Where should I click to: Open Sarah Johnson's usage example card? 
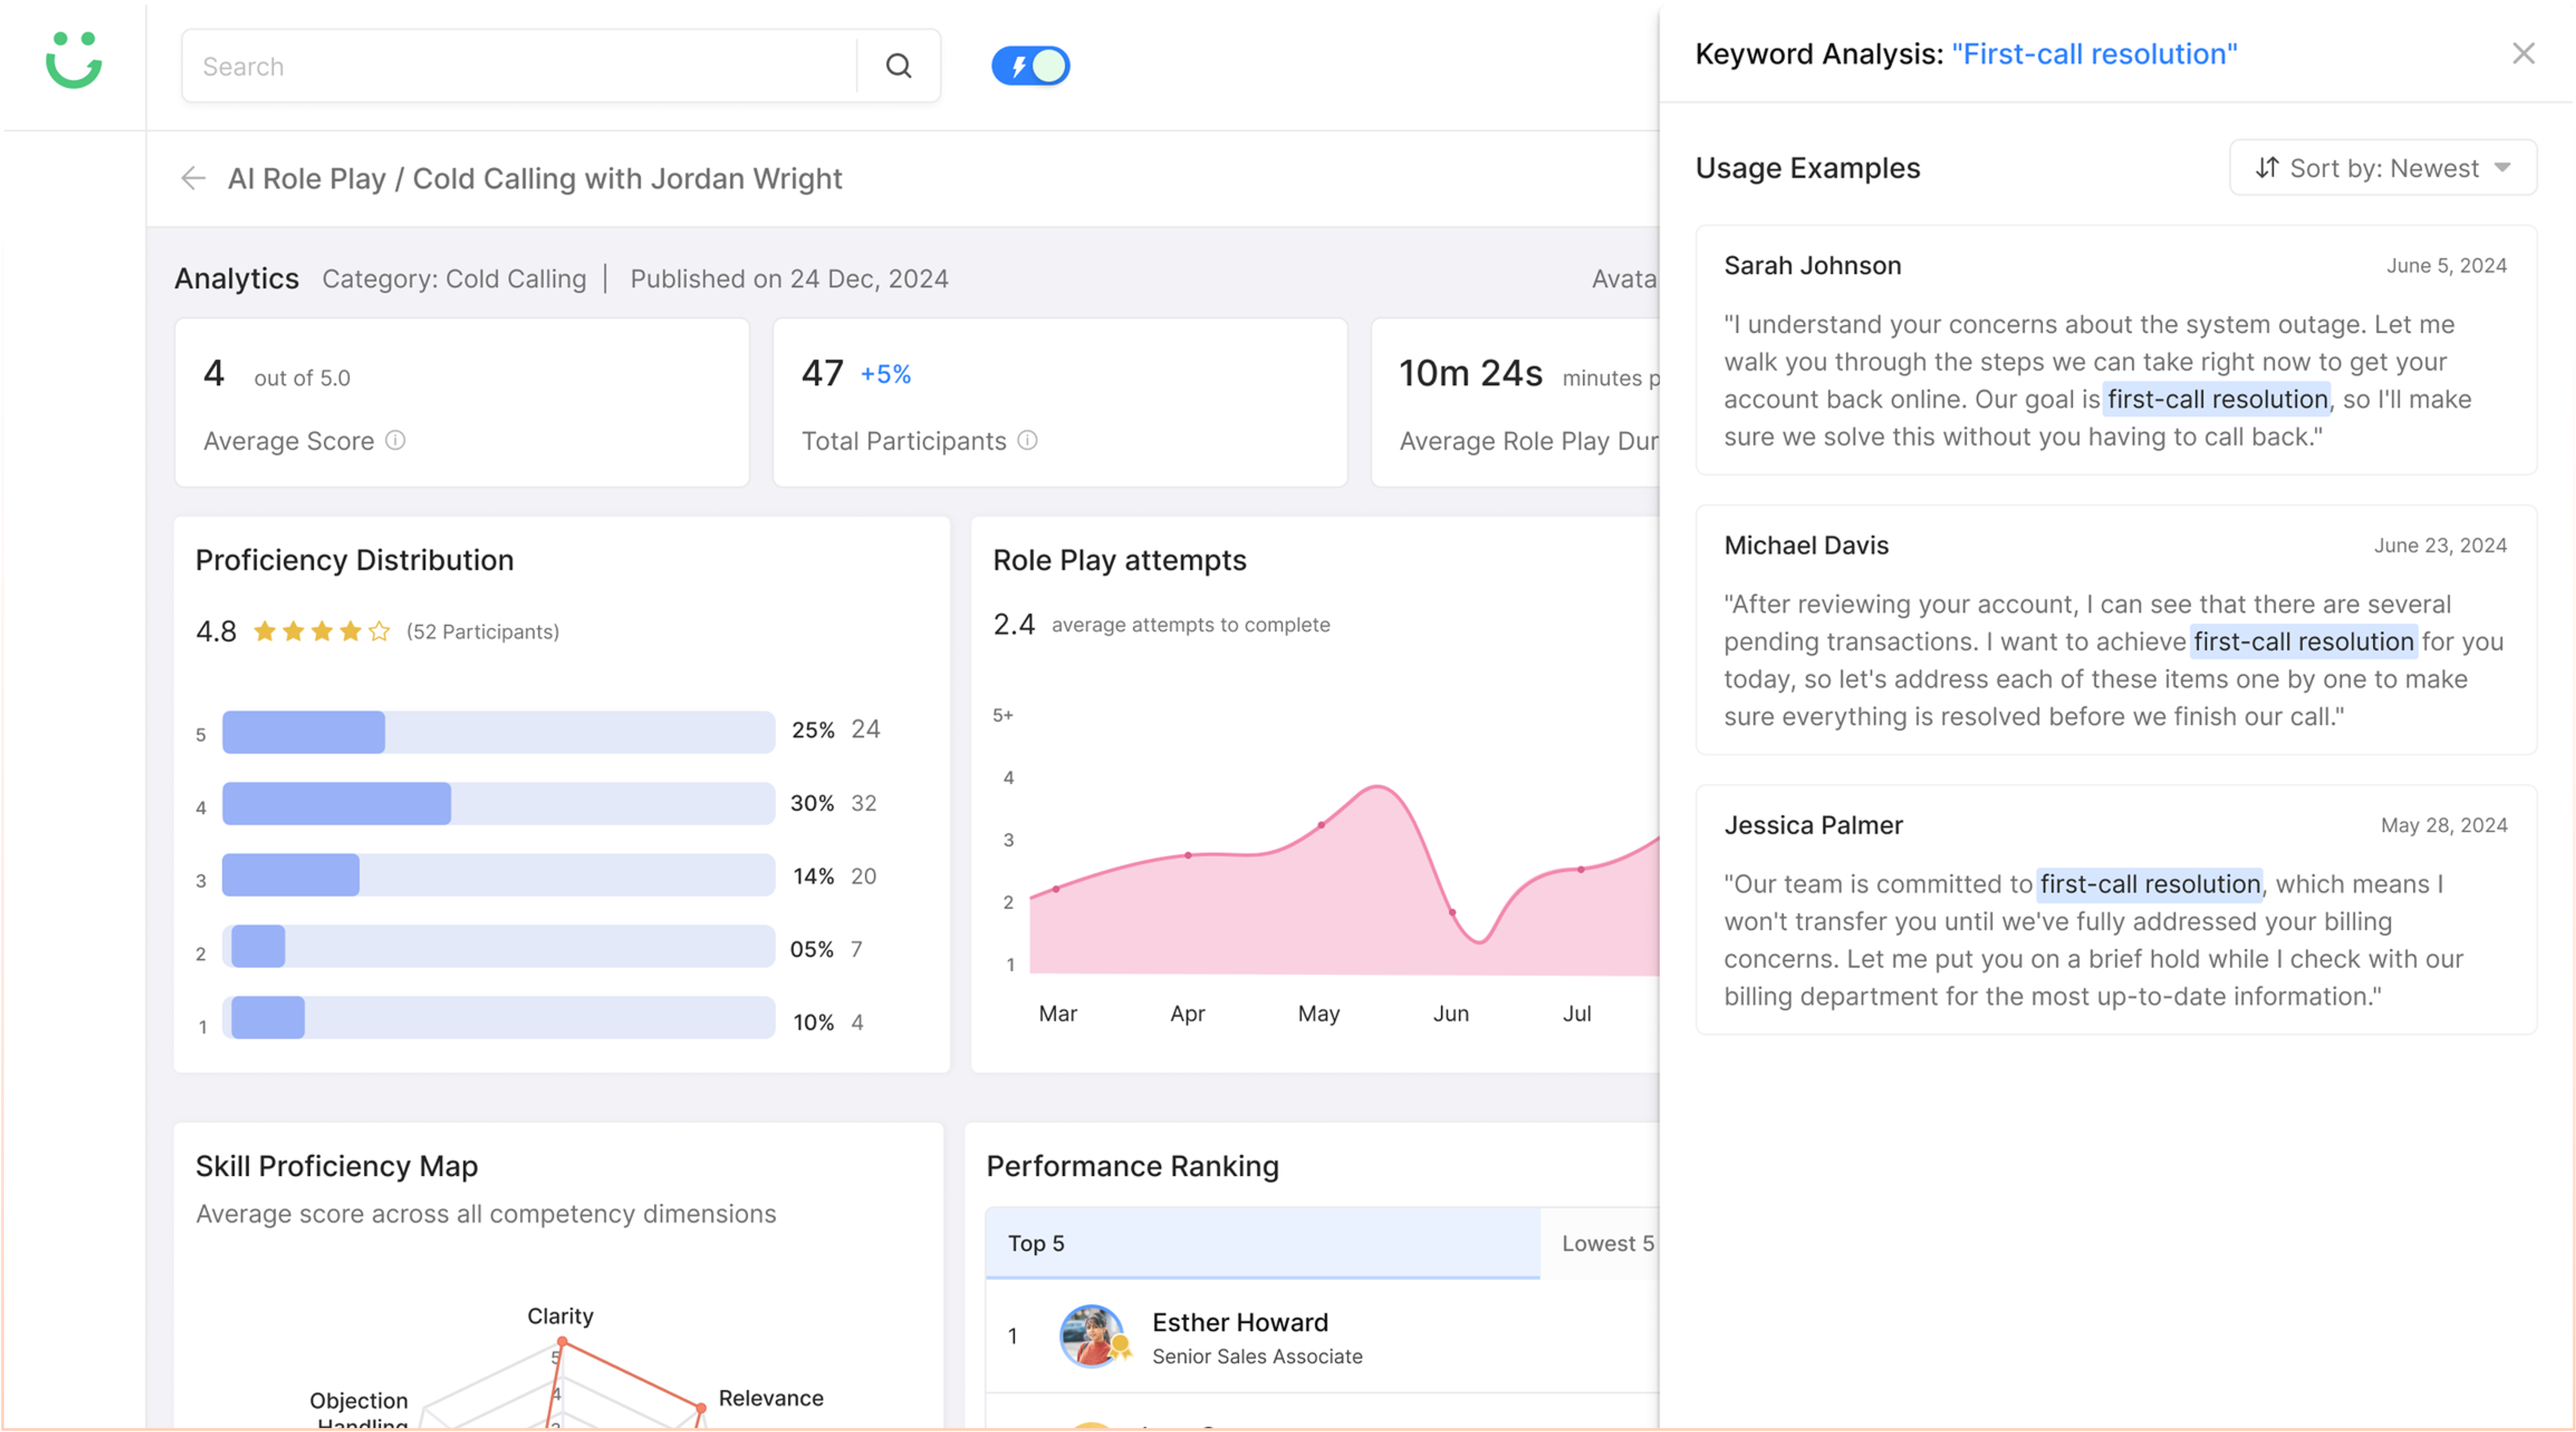tap(2116, 350)
